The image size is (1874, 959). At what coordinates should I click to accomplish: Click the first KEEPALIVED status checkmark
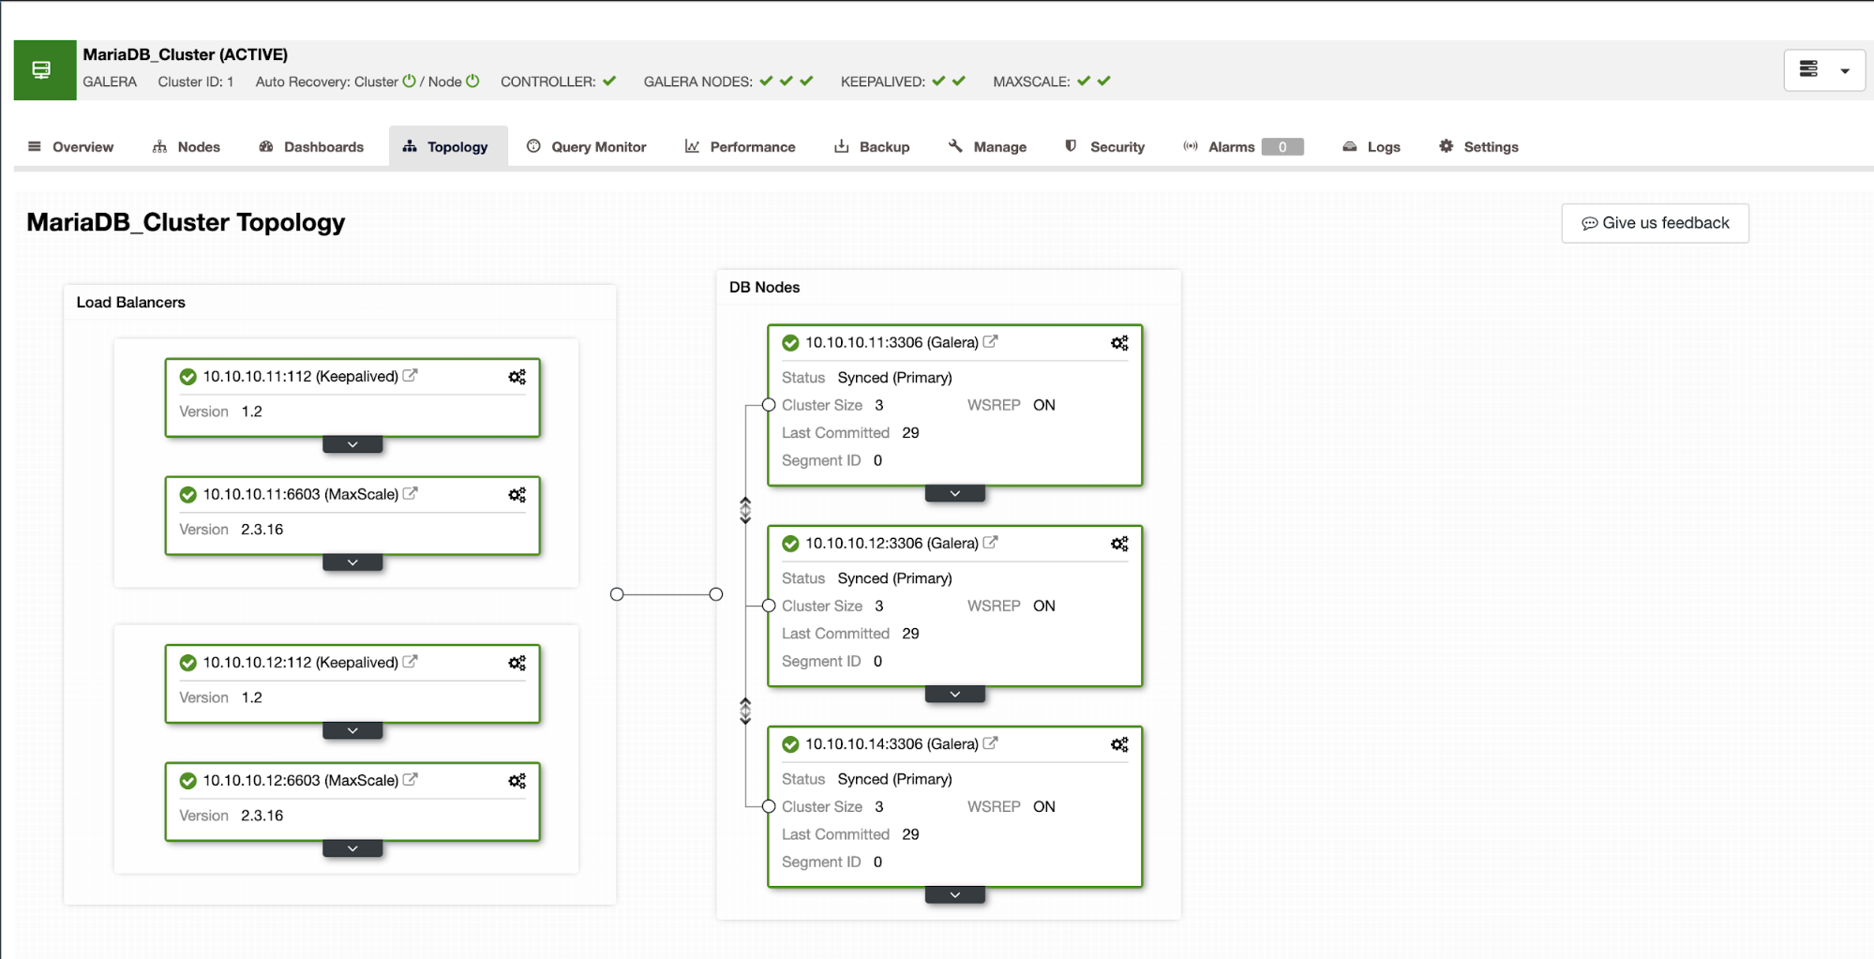(x=938, y=81)
